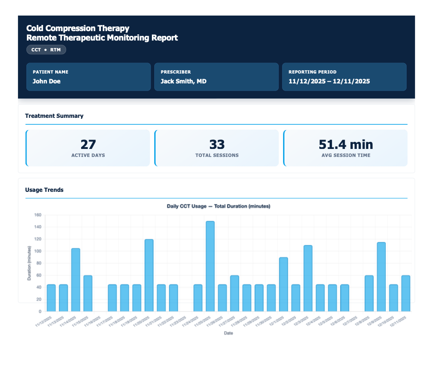Click the 11/12/2025 usage bar
The width and height of the screenshot is (433, 370).
coord(51,298)
